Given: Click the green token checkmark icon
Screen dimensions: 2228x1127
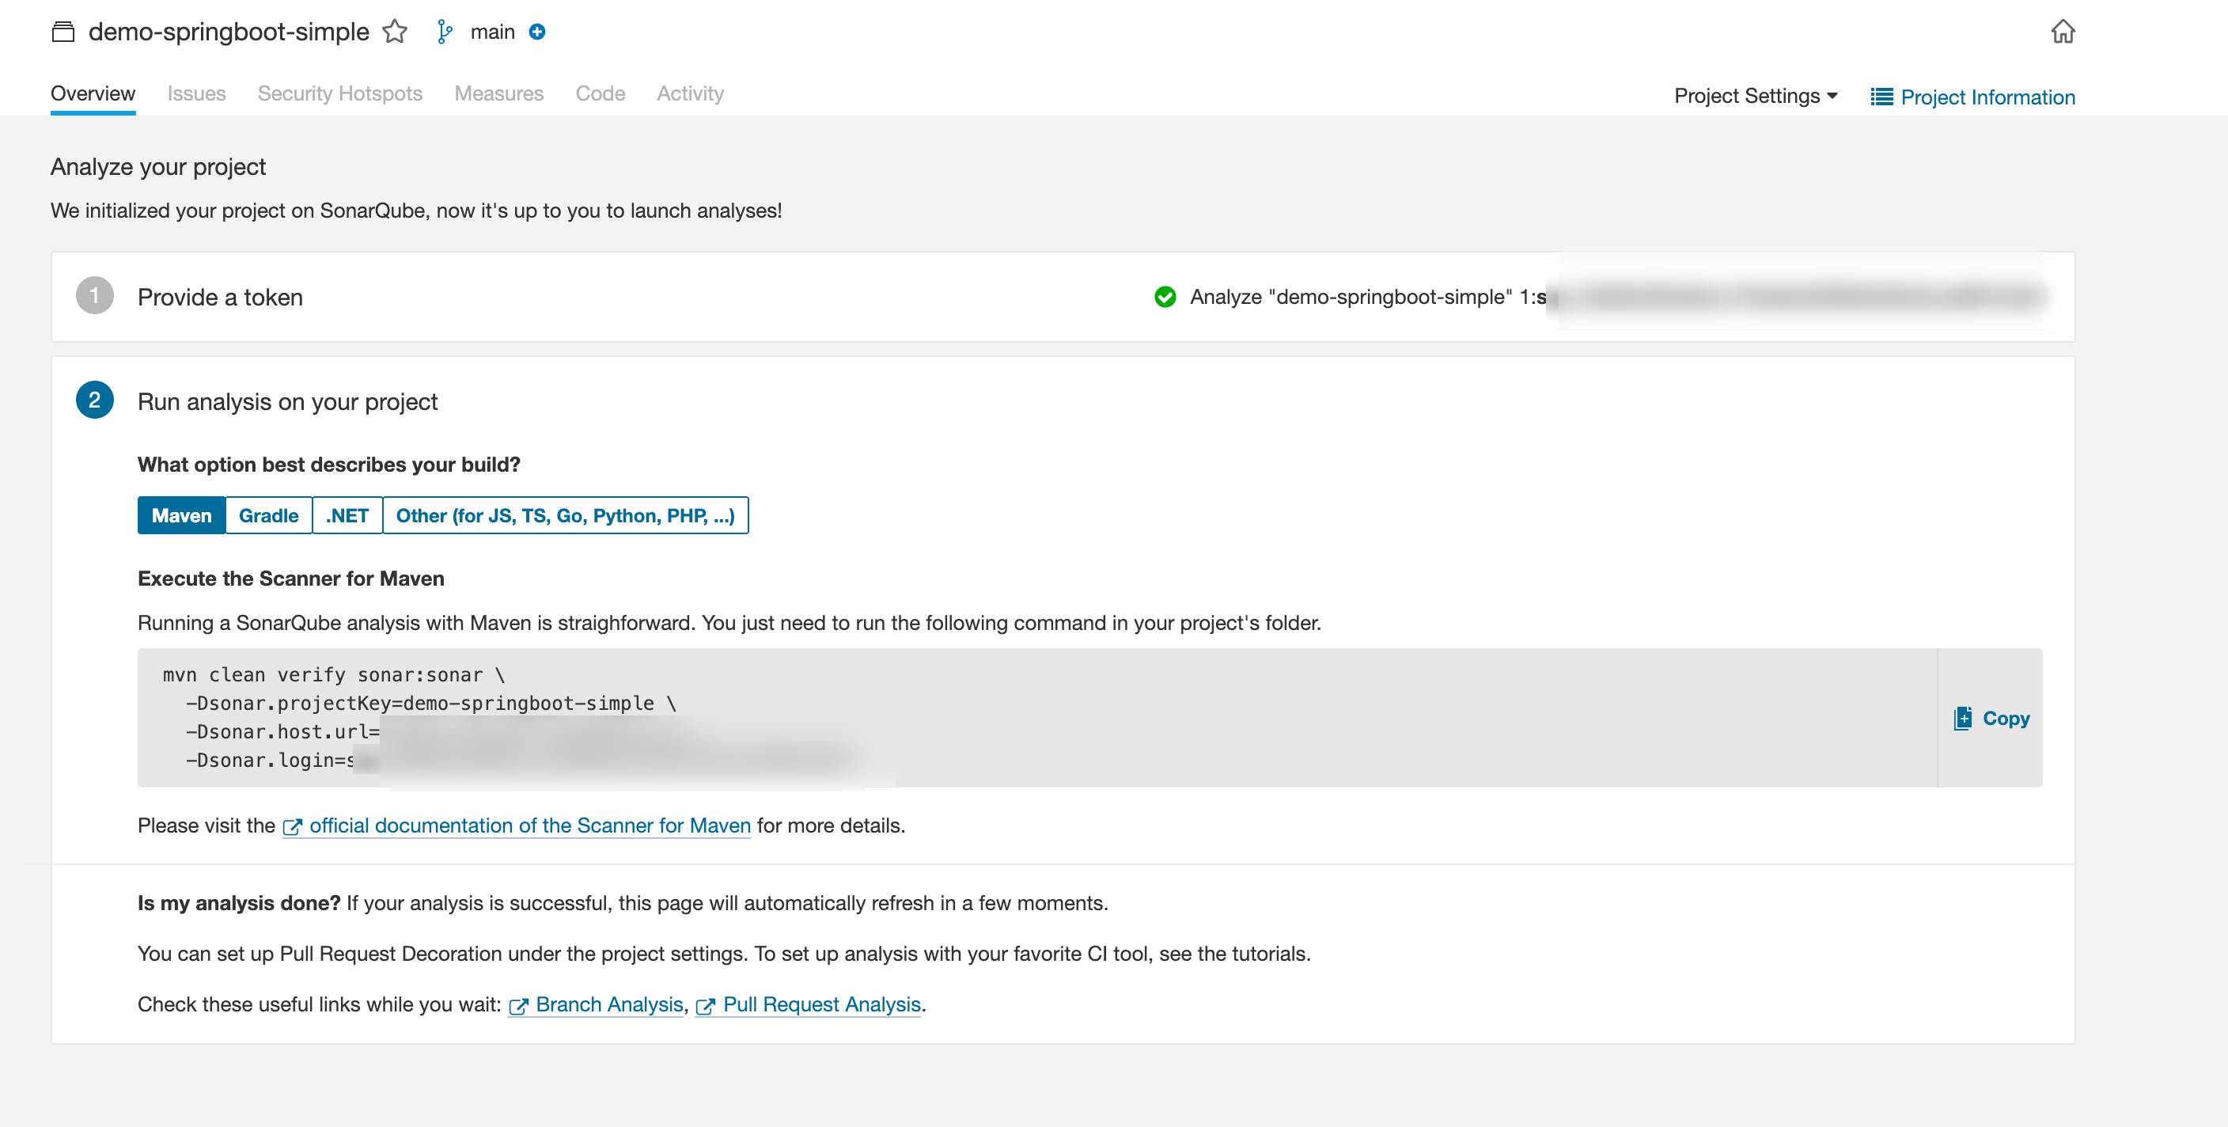Looking at the screenshot, I should pos(1165,297).
